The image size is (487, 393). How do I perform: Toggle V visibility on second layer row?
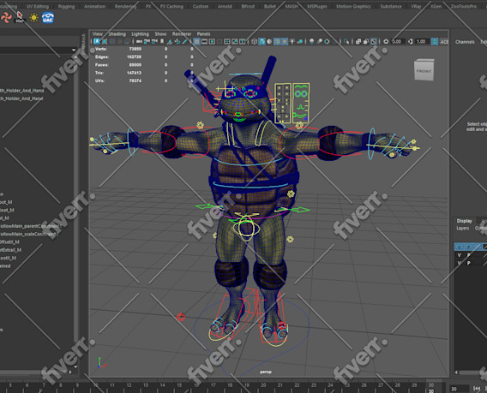coord(459,255)
